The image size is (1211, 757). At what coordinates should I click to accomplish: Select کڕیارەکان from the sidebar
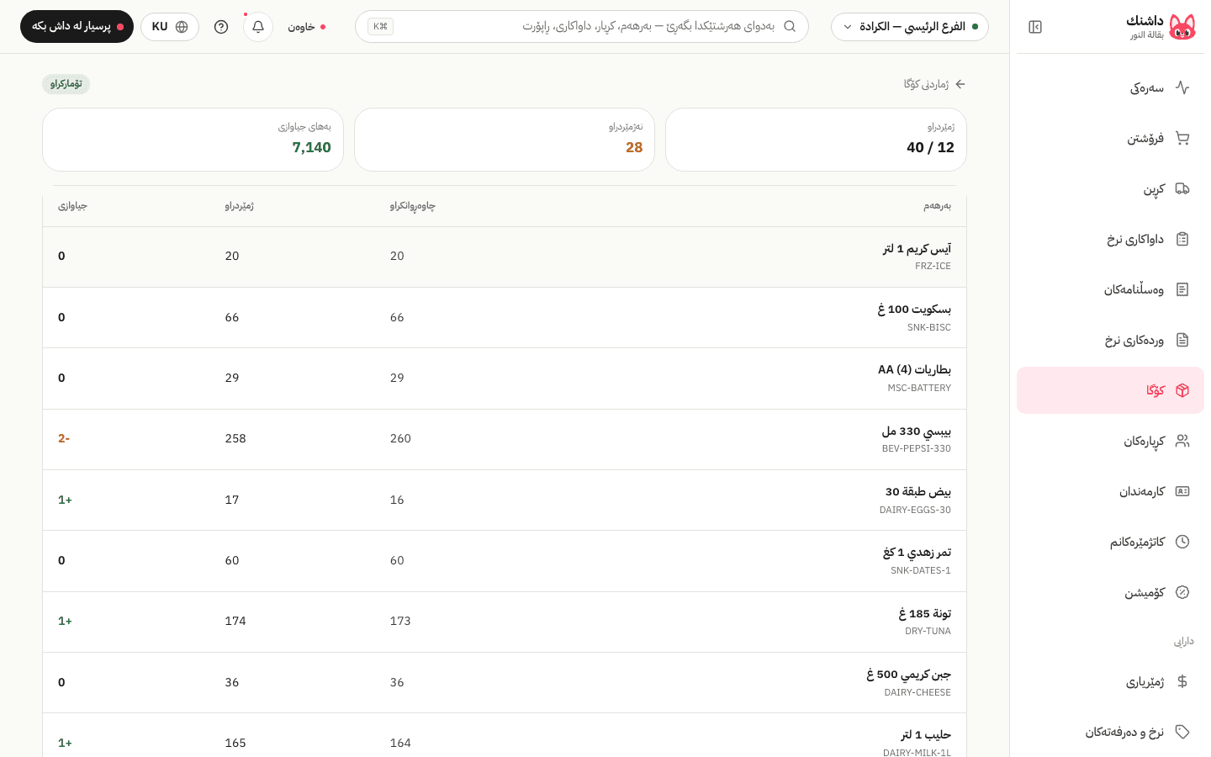[x=1110, y=441]
